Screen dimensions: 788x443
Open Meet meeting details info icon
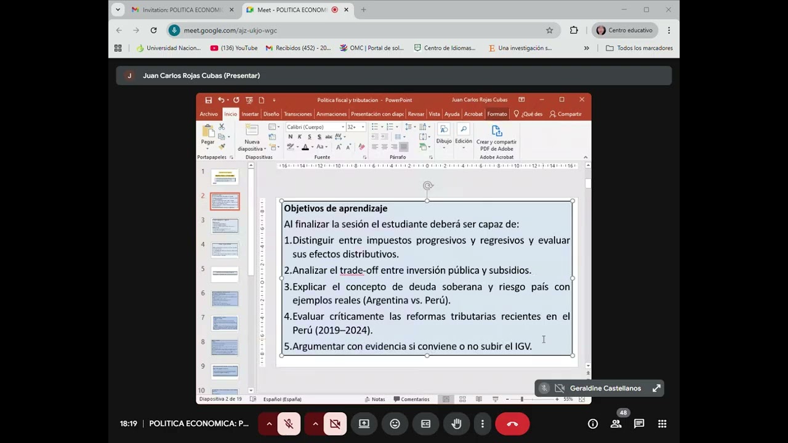tap(593, 424)
